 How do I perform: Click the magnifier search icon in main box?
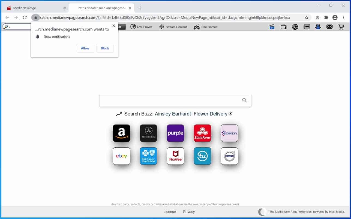[244, 100]
